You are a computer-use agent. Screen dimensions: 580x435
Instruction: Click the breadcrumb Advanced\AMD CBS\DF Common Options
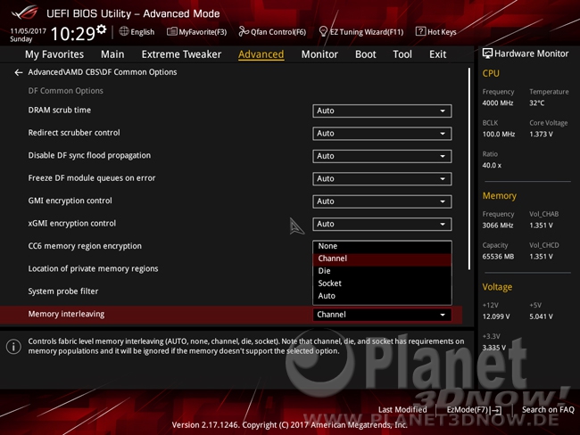103,72
